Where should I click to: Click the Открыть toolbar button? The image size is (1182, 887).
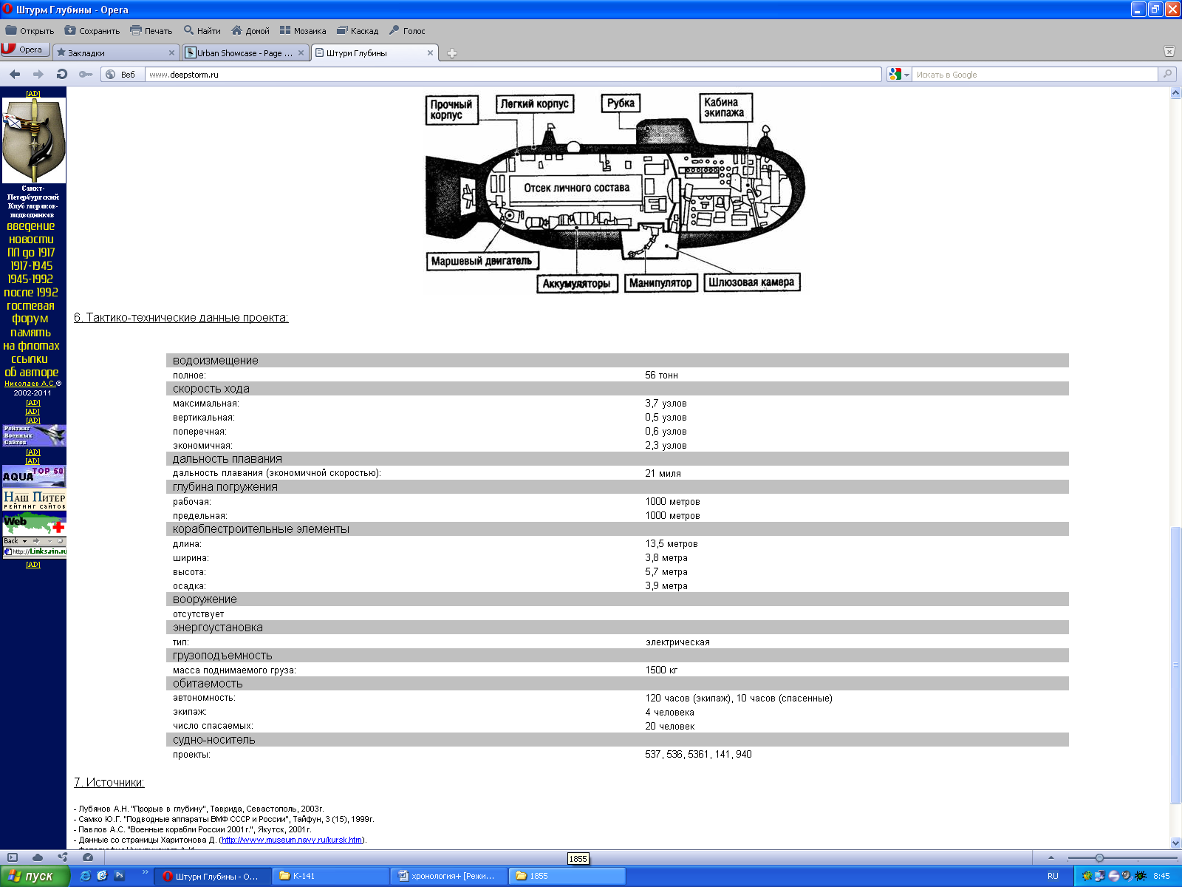(x=30, y=31)
